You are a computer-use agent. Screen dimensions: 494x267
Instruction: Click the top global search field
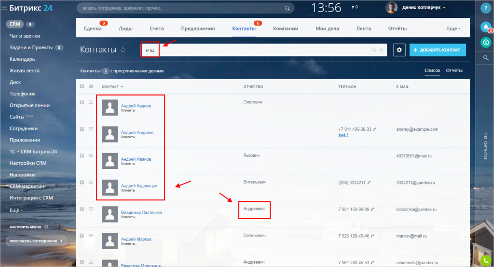[186, 8]
